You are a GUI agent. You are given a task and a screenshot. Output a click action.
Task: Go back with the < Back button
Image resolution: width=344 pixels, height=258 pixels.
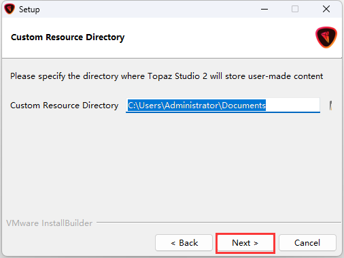(184, 243)
